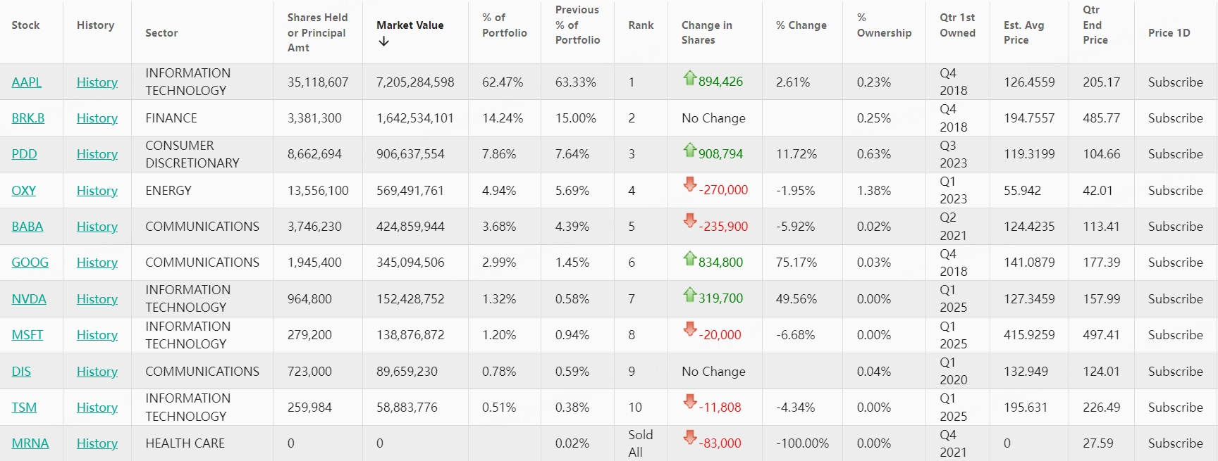Click Subscribe in the TSM row
This screenshot has width=1218, height=461.
(x=1175, y=408)
